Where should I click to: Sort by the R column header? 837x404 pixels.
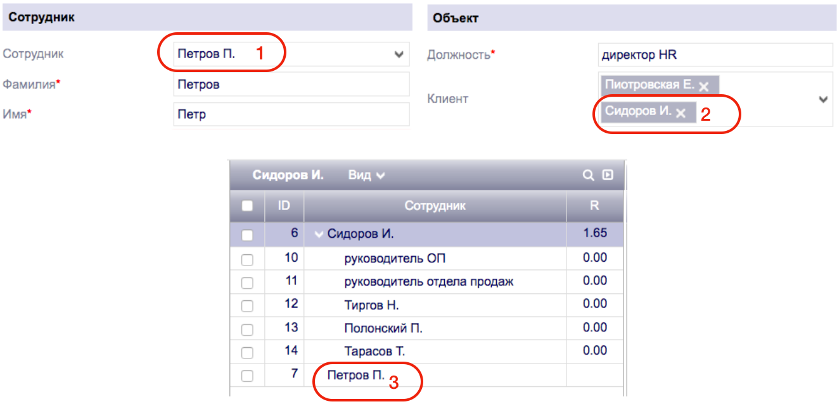[x=594, y=206]
